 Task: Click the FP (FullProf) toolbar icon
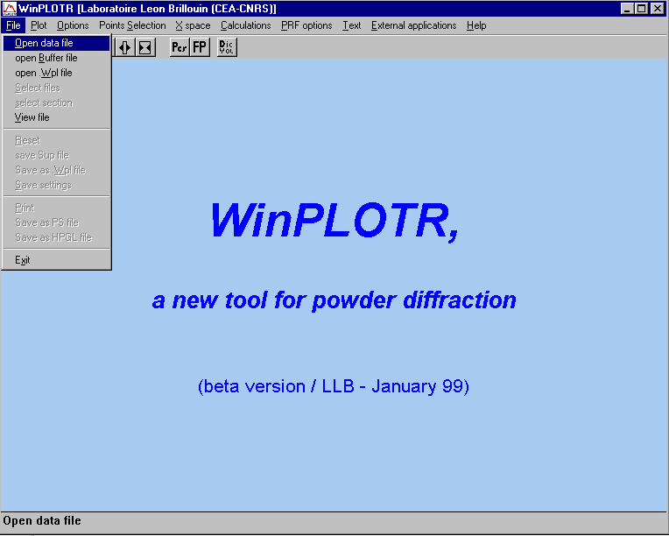tap(201, 47)
